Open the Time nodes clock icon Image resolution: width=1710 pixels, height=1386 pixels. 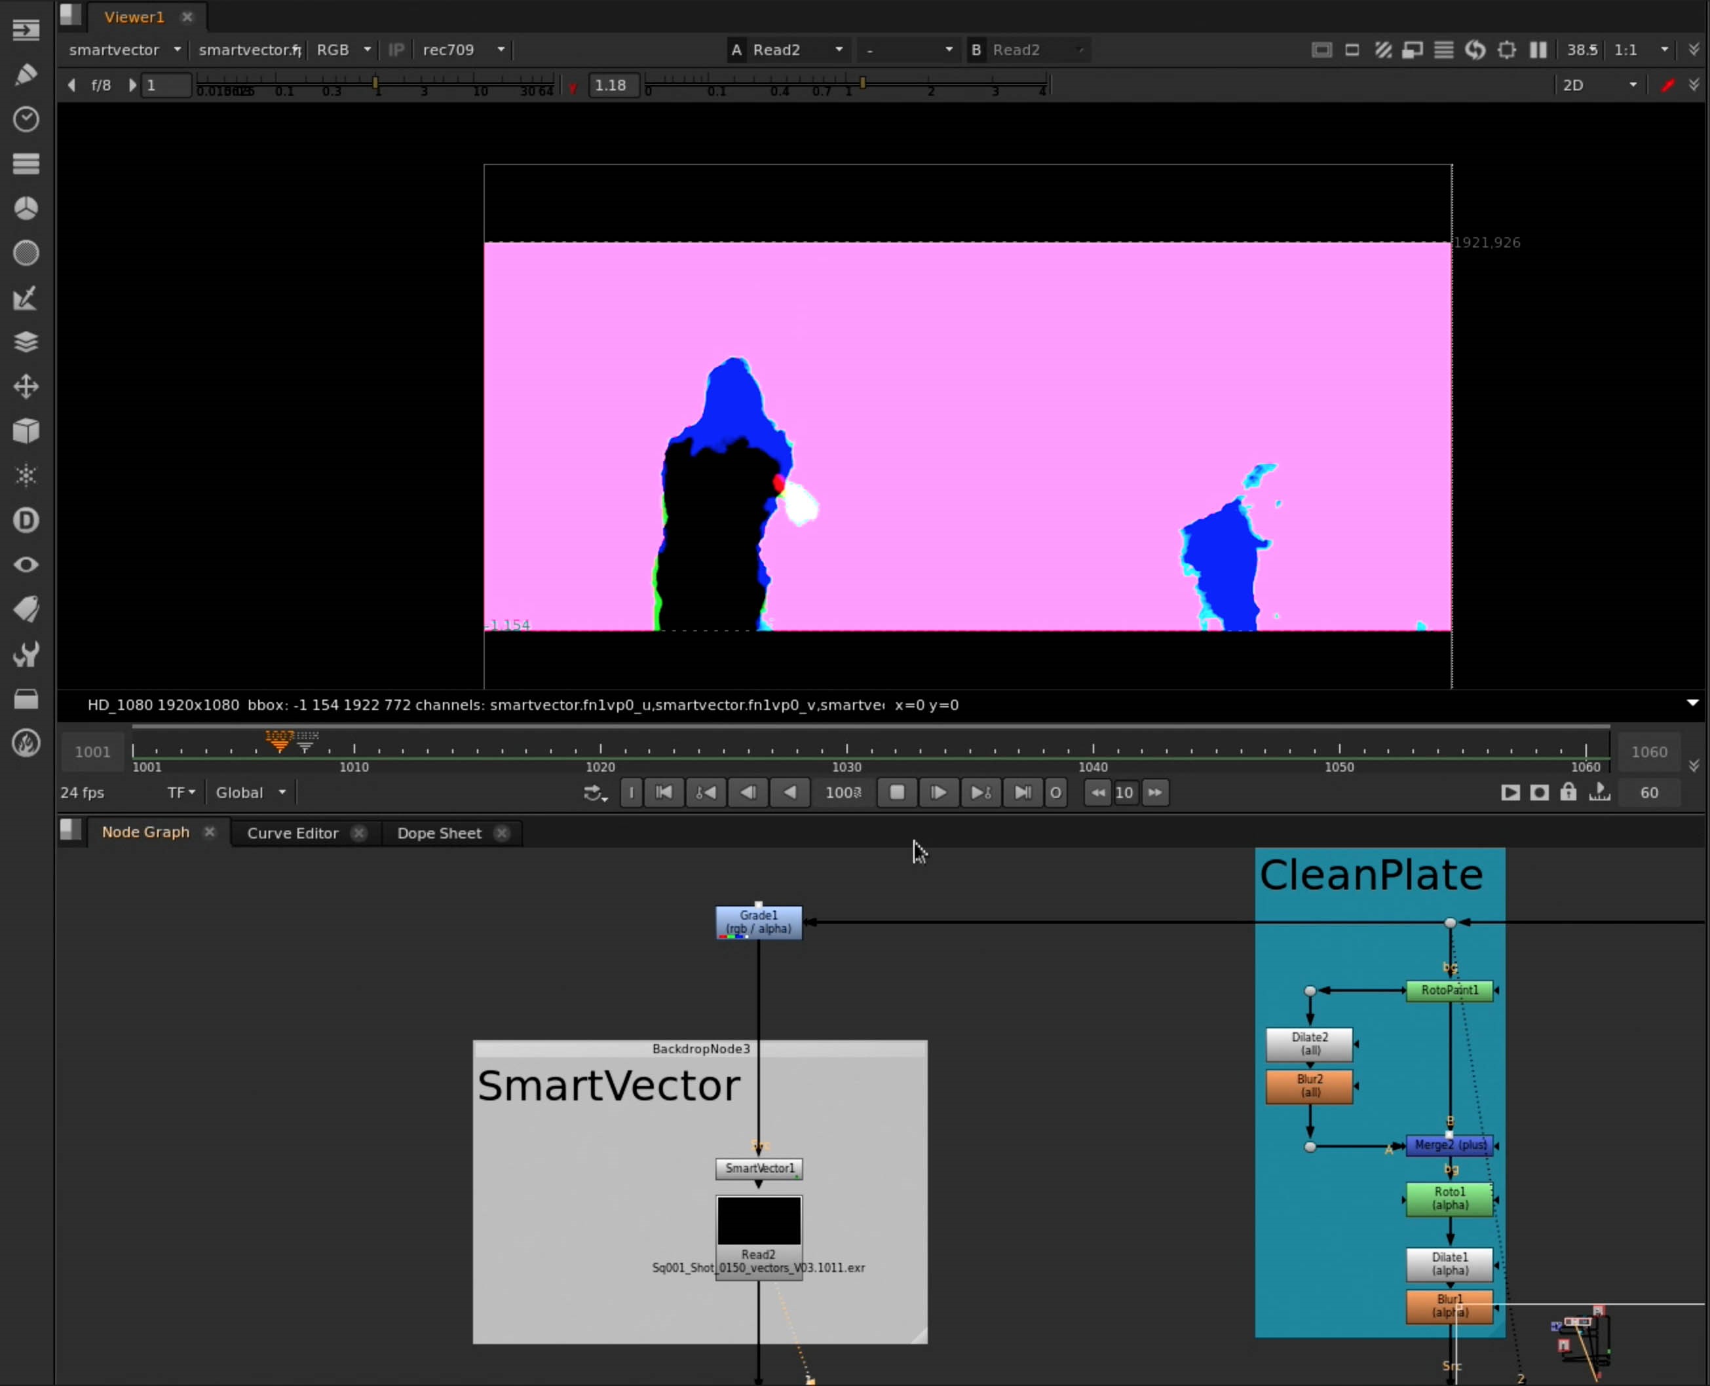26,119
